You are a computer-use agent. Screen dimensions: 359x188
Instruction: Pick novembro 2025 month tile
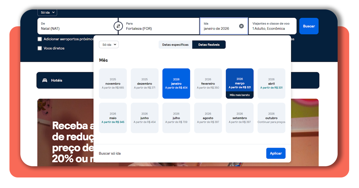[x=113, y=83]
